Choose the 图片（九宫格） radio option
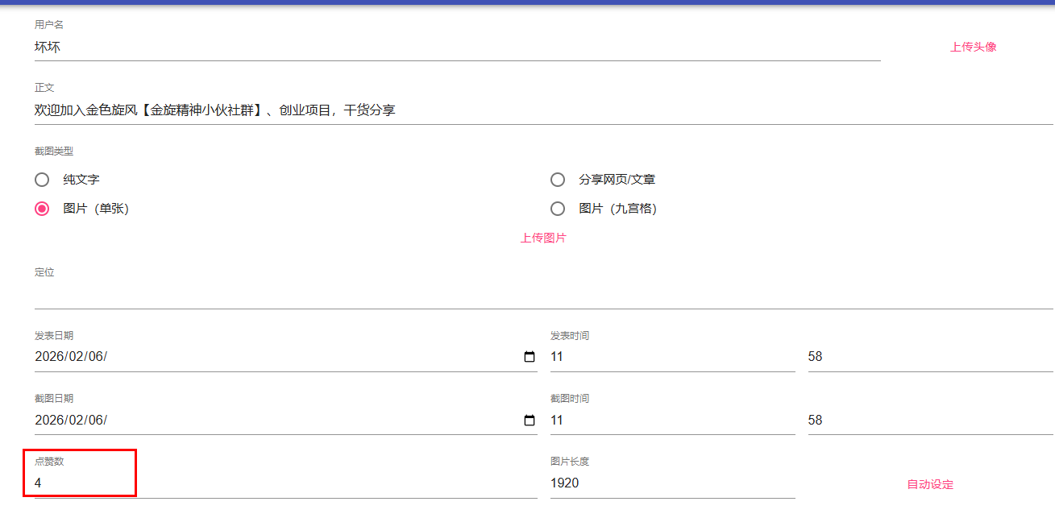1055x514 pixels. [x=558, y=209]
